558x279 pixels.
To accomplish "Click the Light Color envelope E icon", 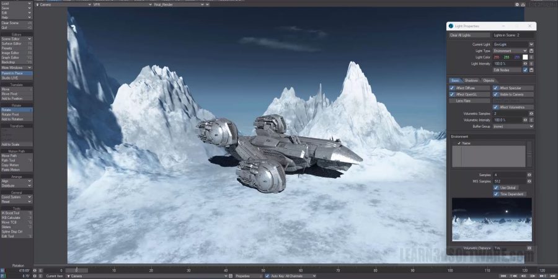I will pos(531,57).
